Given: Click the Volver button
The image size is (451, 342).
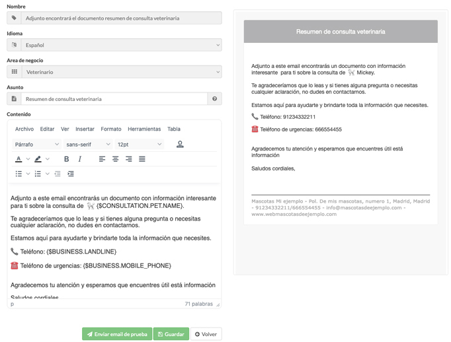Looking at the screenshot, I should pos(206,334).
